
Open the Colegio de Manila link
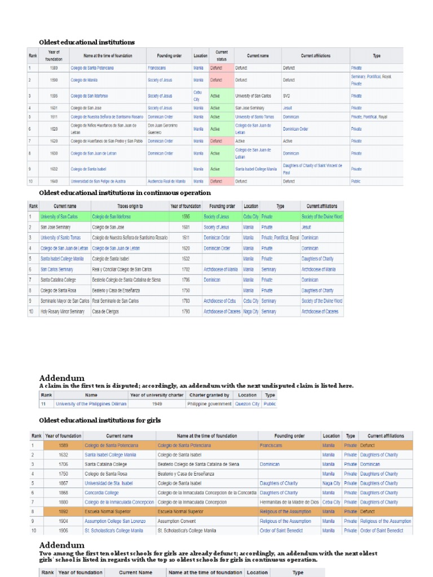(84, 80)
